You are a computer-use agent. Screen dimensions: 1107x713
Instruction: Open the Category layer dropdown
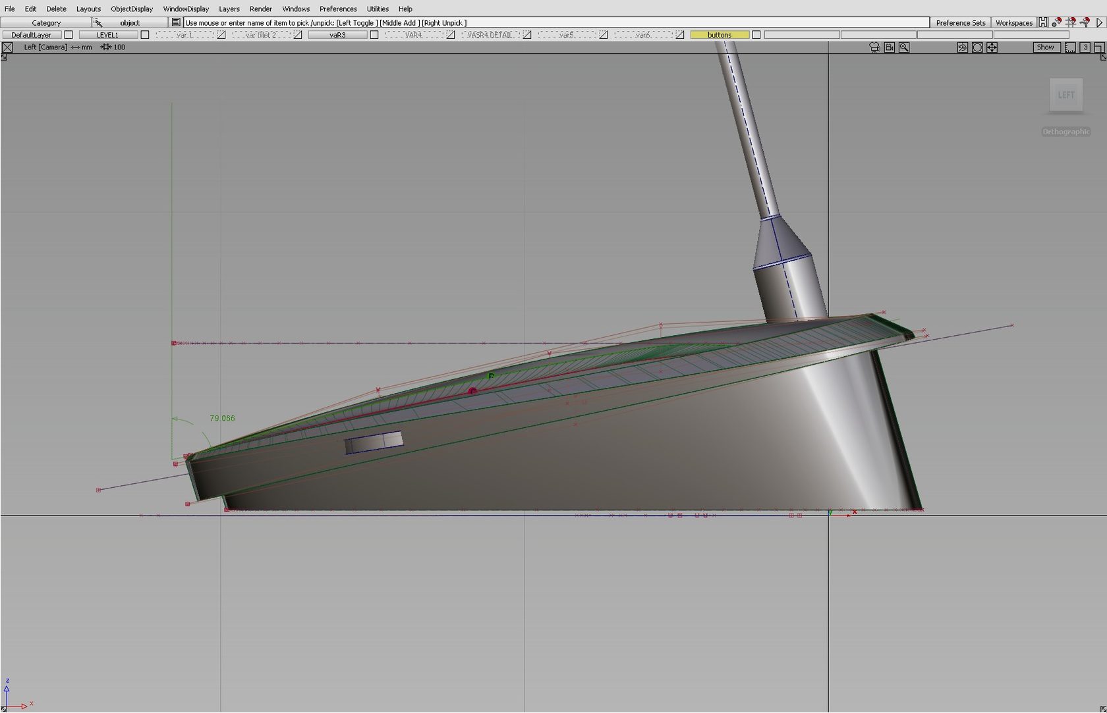click(x=46, y=22)
